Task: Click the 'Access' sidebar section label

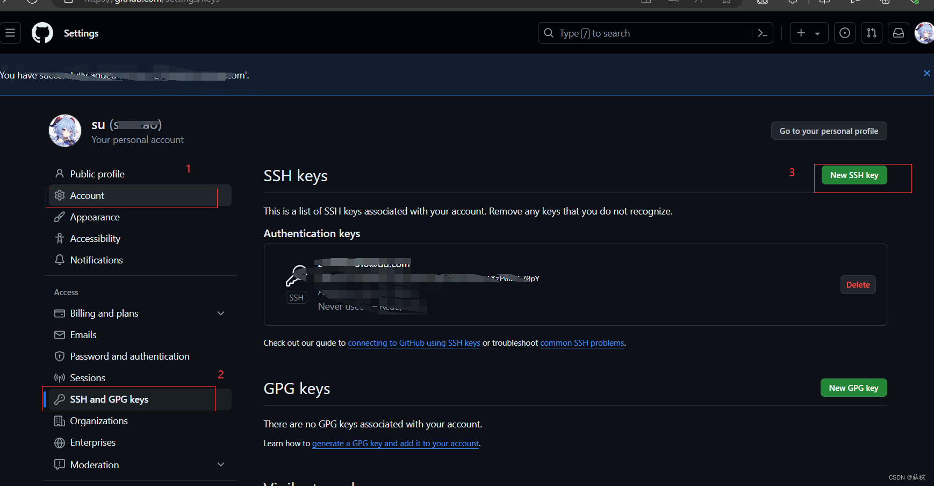Action: point(66,292)
